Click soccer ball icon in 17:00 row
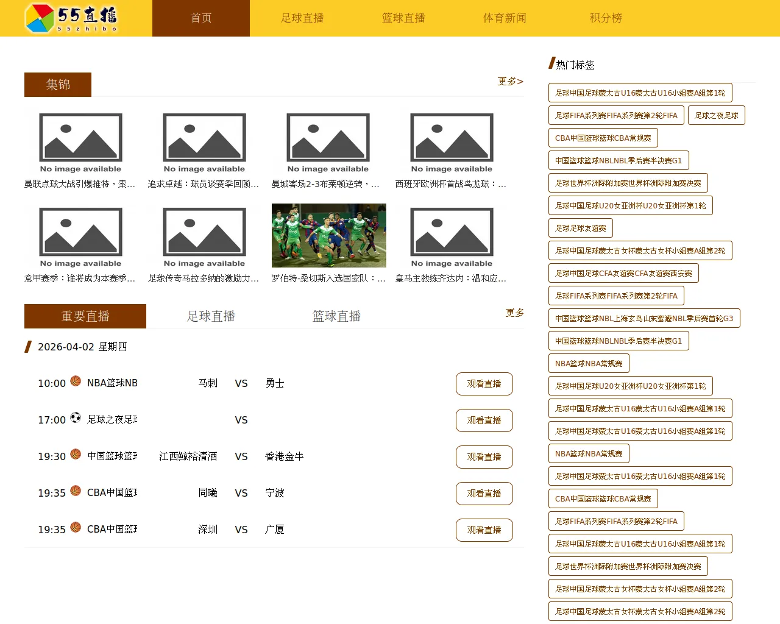This screenshot has height=624, width=780. (x=76, y=417)
